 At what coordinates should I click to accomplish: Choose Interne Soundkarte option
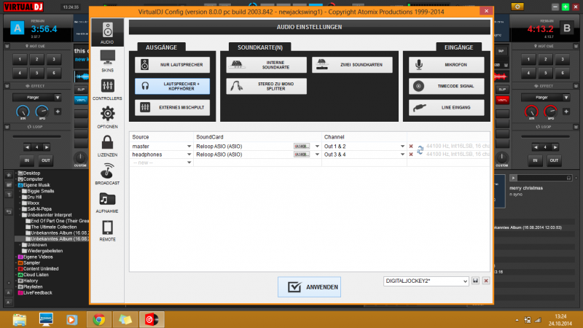[x=267, y=65]
